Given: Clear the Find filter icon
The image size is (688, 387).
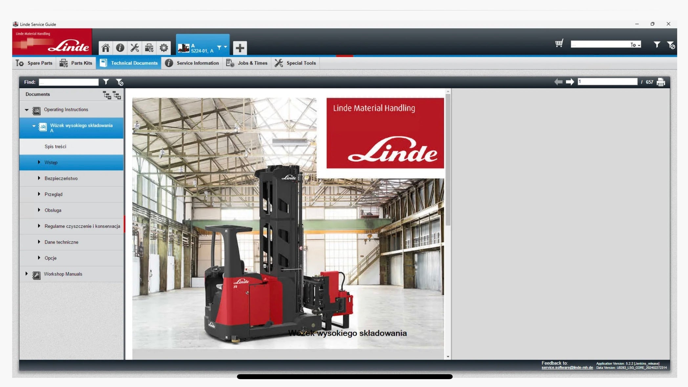Looking at the screenshot, I should click(x=119, y=82).
